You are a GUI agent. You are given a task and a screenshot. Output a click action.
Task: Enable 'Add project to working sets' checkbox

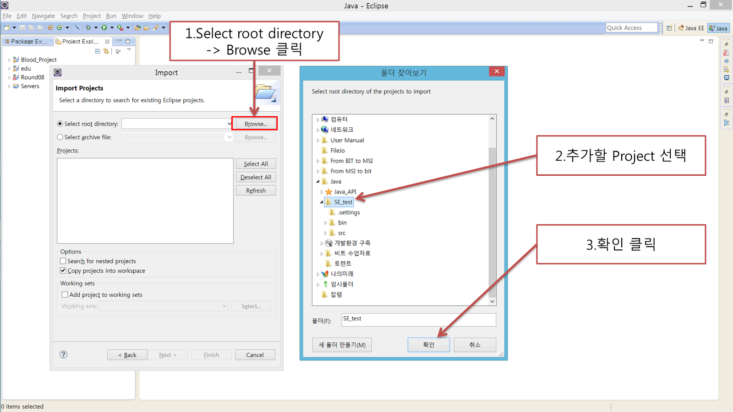click(65, 295)
